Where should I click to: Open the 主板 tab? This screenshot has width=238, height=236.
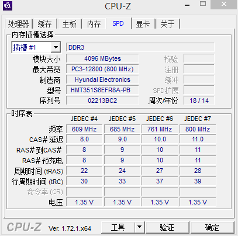(x=70, y=24)
